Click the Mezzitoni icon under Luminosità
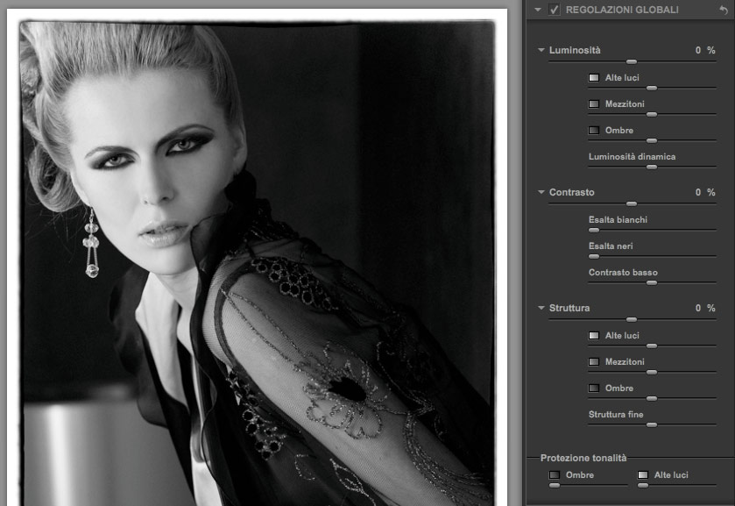735x506 pixels. pos(594,104)
